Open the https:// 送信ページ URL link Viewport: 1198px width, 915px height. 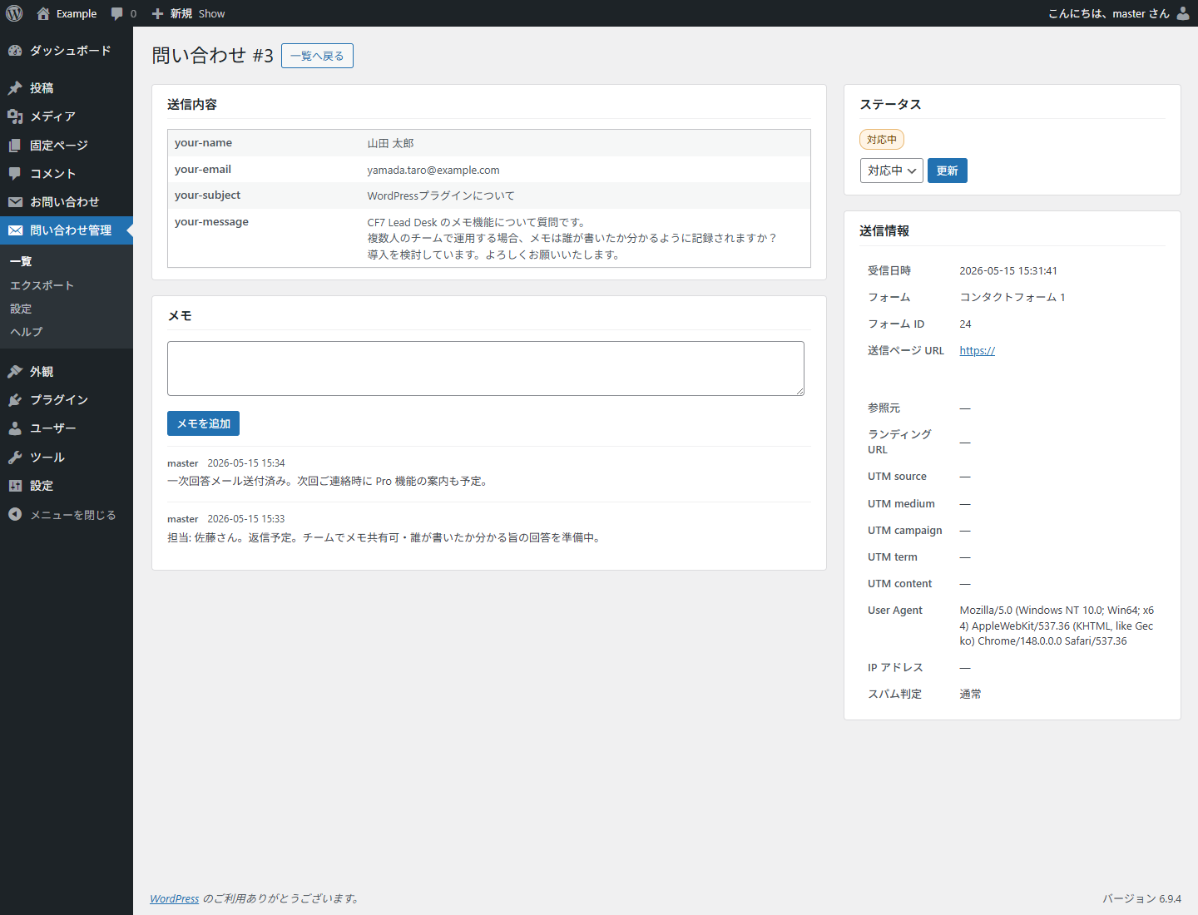(x=978, y=351)
